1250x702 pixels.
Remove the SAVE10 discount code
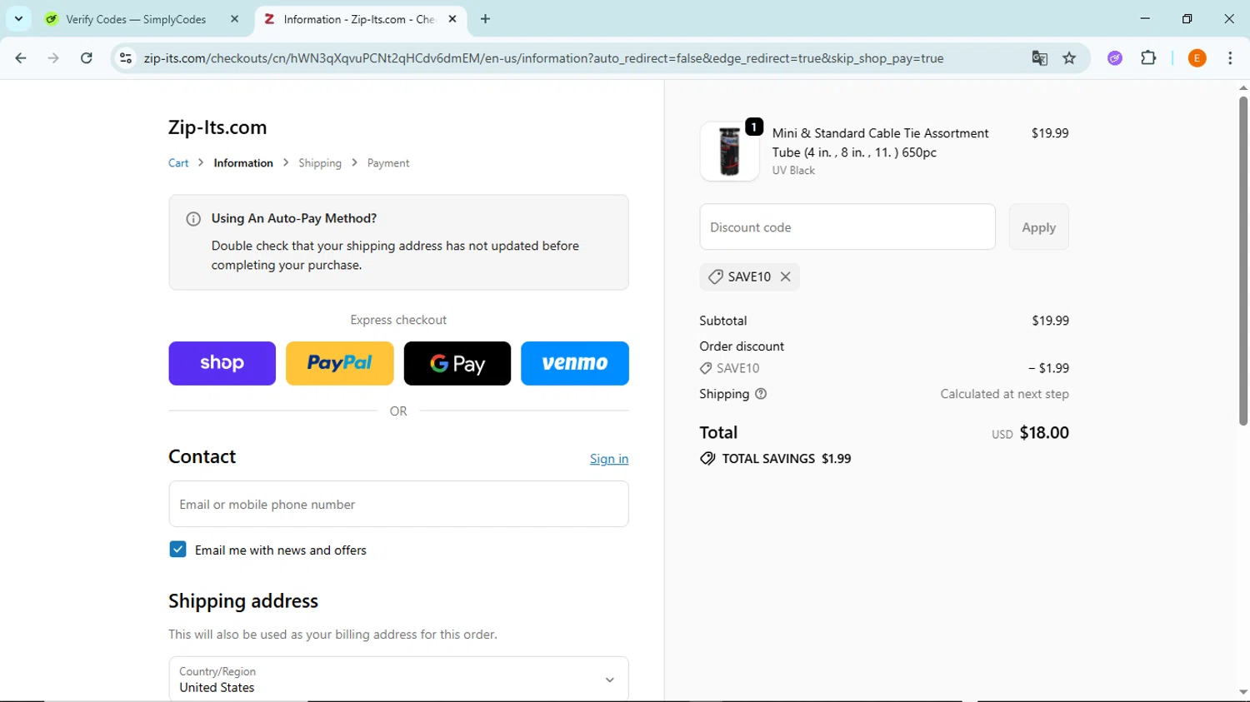click(x=785, y=276)
